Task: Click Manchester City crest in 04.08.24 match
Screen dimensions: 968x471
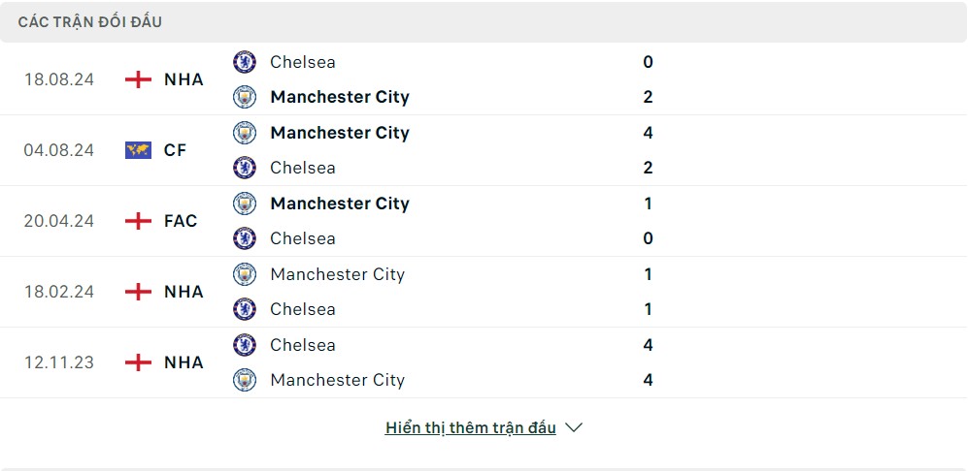Action: (x=245, y=133)
